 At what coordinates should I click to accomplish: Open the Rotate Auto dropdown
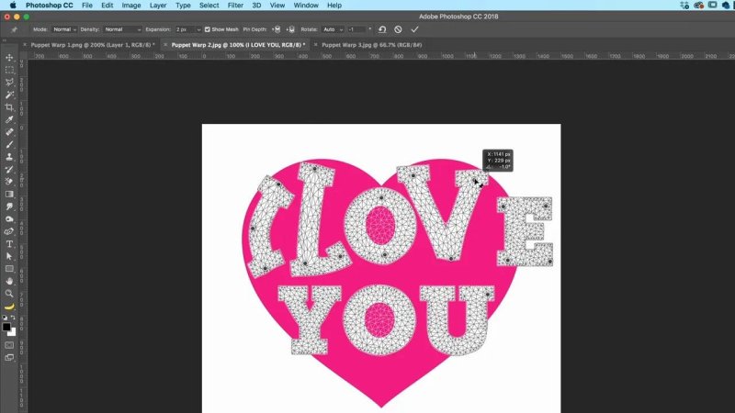pos(333,29)
